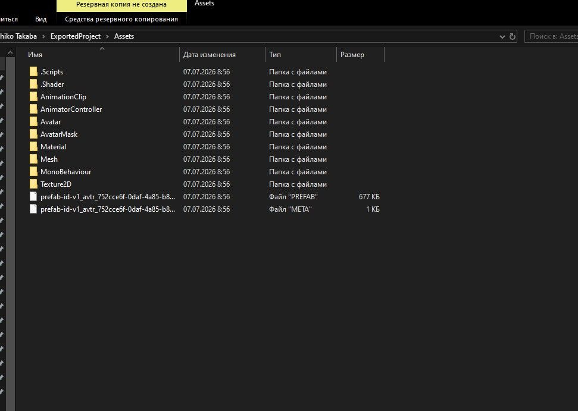This screenshot has width=578, height=411.
Task: Click the .Scripts folder icon
Action: [33, 72]
